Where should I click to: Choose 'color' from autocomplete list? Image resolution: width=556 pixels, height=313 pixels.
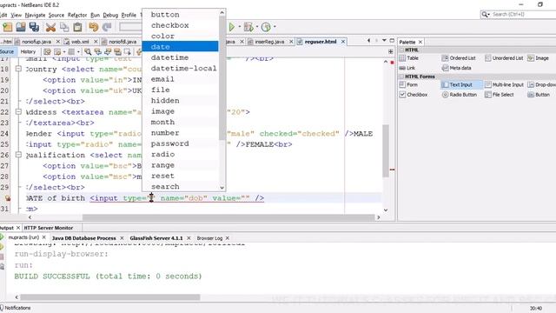[x=181, y=36]
